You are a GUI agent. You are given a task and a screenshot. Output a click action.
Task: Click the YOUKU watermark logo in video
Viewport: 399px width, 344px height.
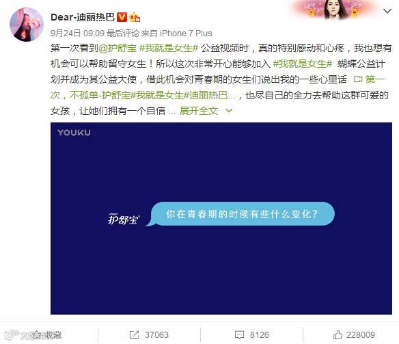[x=74, y=133]
